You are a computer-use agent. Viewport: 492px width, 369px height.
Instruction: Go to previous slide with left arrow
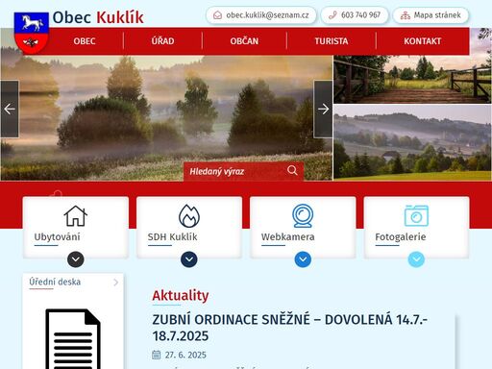tap(10, 110)
